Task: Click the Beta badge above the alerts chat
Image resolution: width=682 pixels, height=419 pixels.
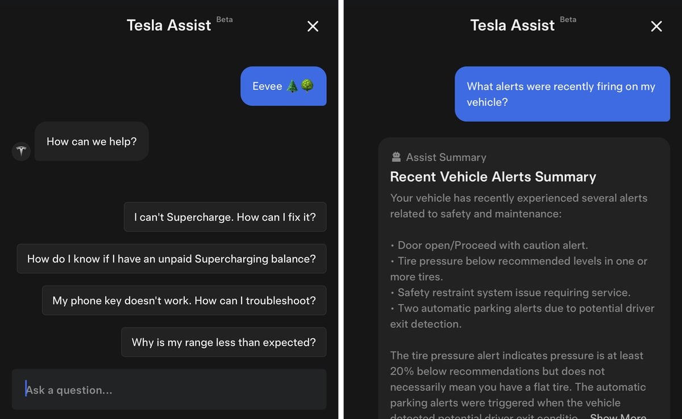Action: coord(568,19)
